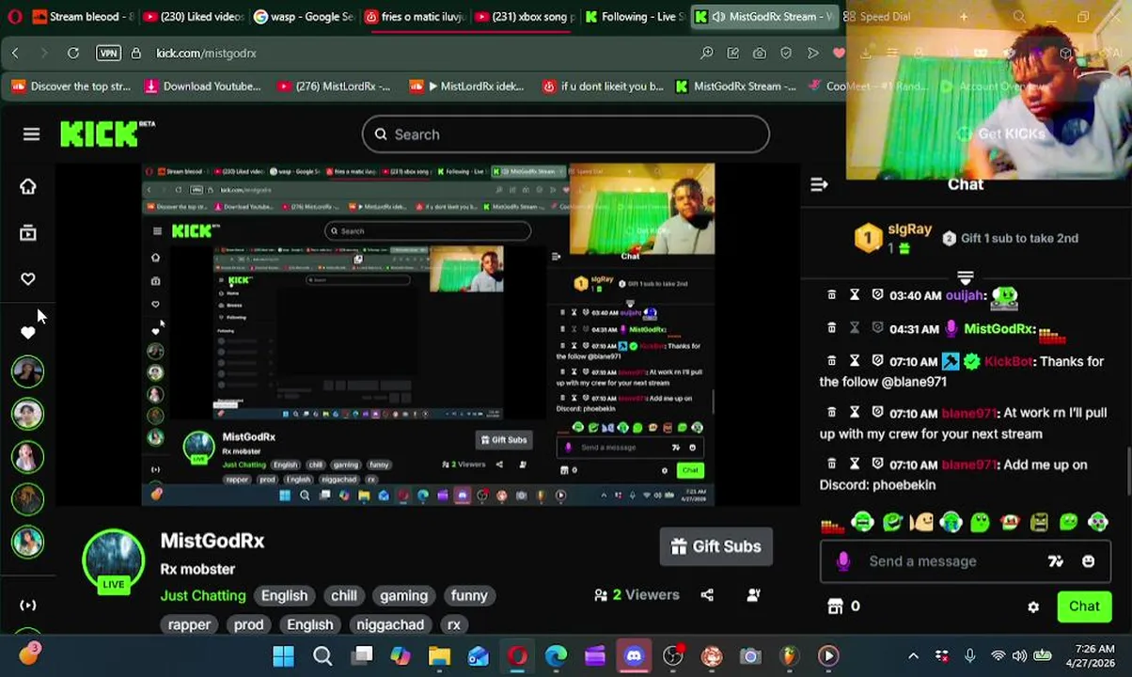
Task: Open Following heart outline icon in sidebar
Action: (28, 278)
